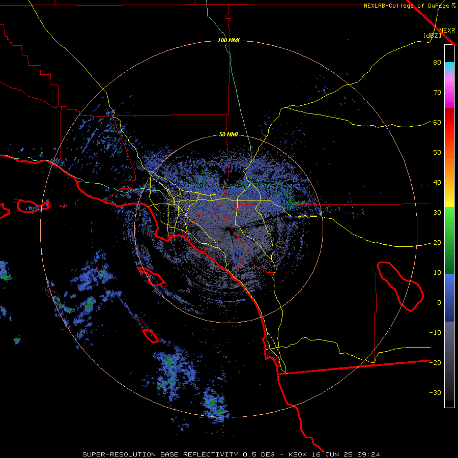Click the 80 value on dBZ scale

(437, 63)
